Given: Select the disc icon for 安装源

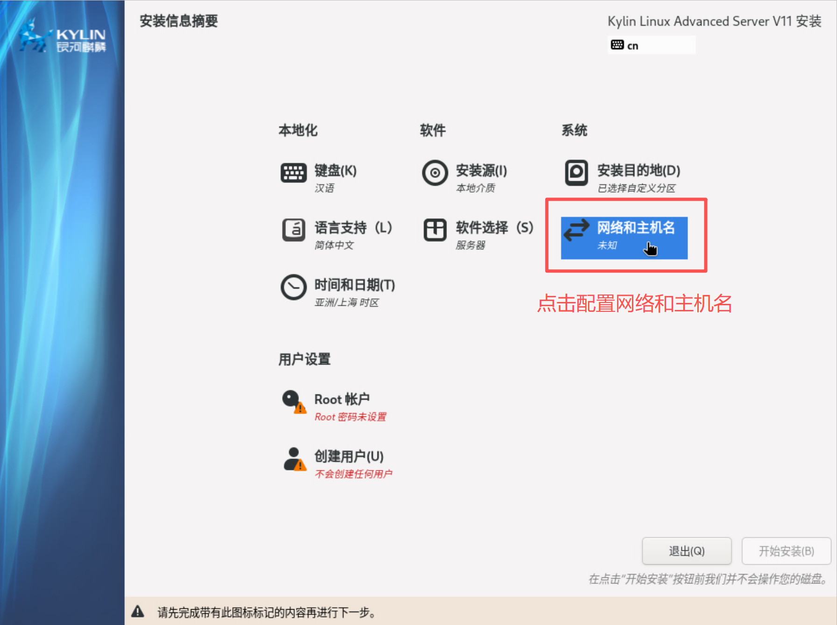Looking at the screenshot, I should tap(435, 173).
